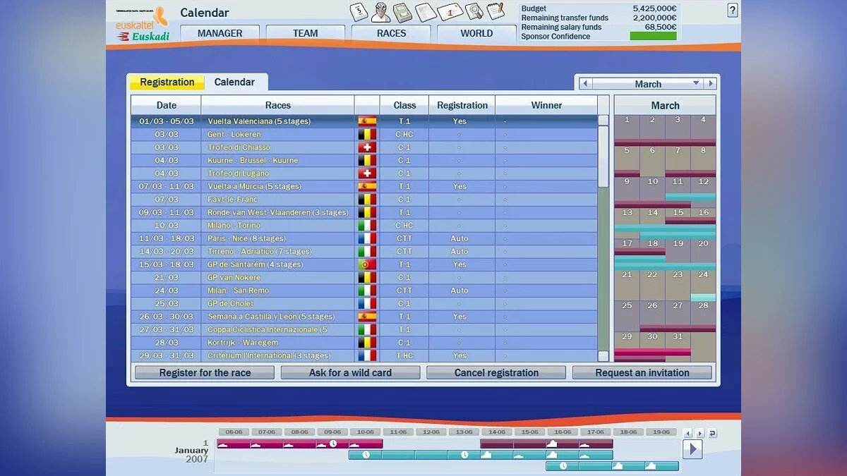This screenshot has width=847, height=476.
Task: Open the newspaper icon in top toolbar
Action: (426, 12)
